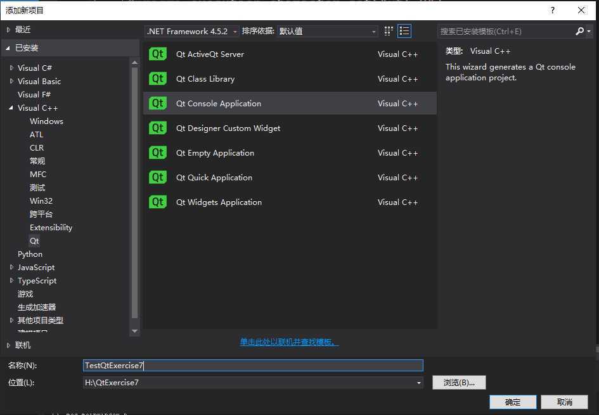Viewport: 599px width, 415px height.
Task: Click the installed templates search box
Action: (x=506, y=31)
